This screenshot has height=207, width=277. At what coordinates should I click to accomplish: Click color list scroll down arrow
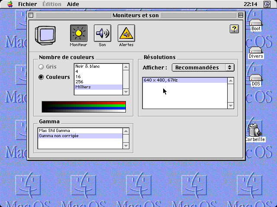click(126, 92)
